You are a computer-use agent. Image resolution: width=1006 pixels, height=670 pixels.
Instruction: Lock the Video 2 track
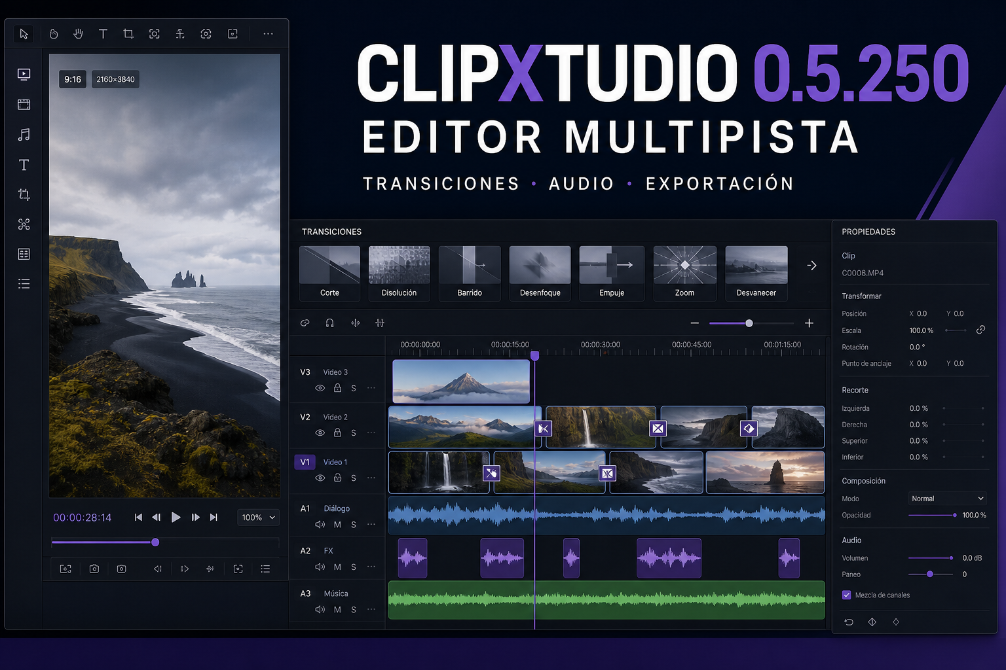[x=337, y=432]
